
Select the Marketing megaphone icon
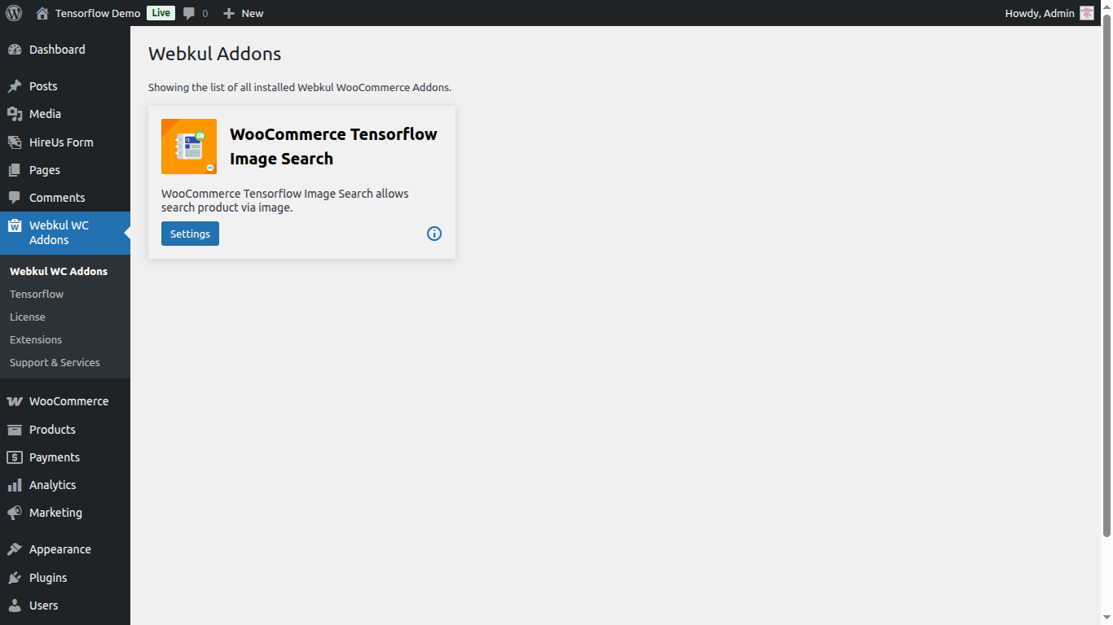15,512
